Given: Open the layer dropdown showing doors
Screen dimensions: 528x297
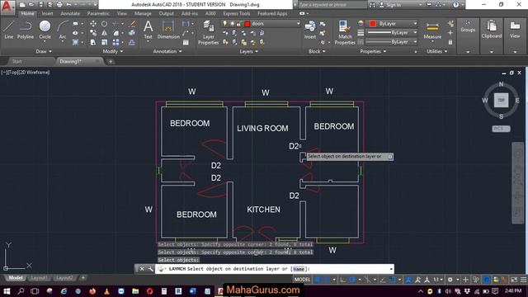Looking at the screenshot, I should coord(261,24).
